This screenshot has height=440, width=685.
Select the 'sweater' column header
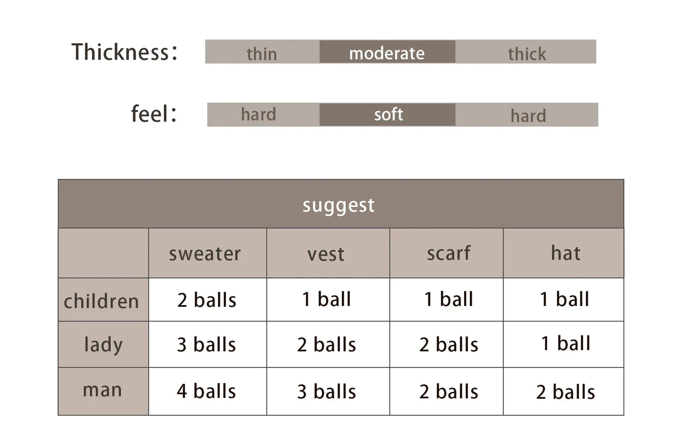coord(208,253)
